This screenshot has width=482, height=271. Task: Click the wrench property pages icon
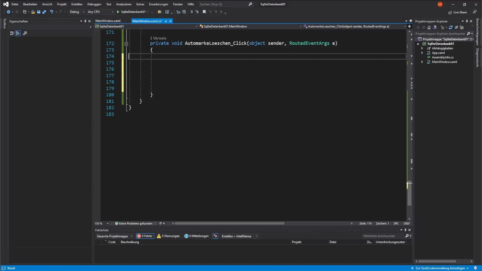tap(25, 33)
